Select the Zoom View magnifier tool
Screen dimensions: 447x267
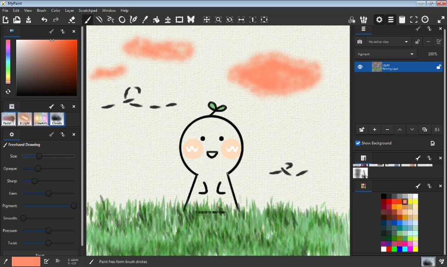218,20
